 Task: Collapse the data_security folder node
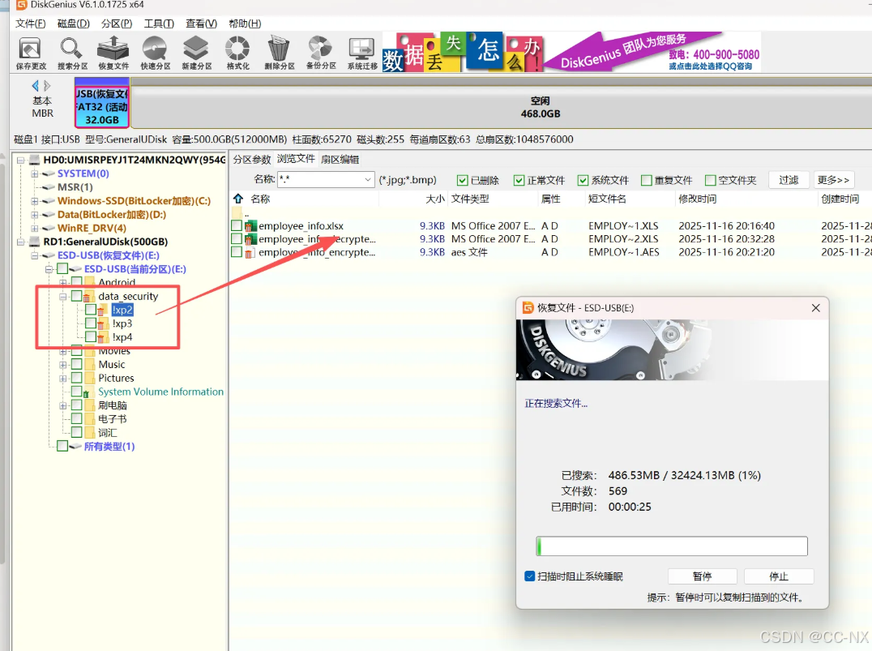click(x=63, y=297)
